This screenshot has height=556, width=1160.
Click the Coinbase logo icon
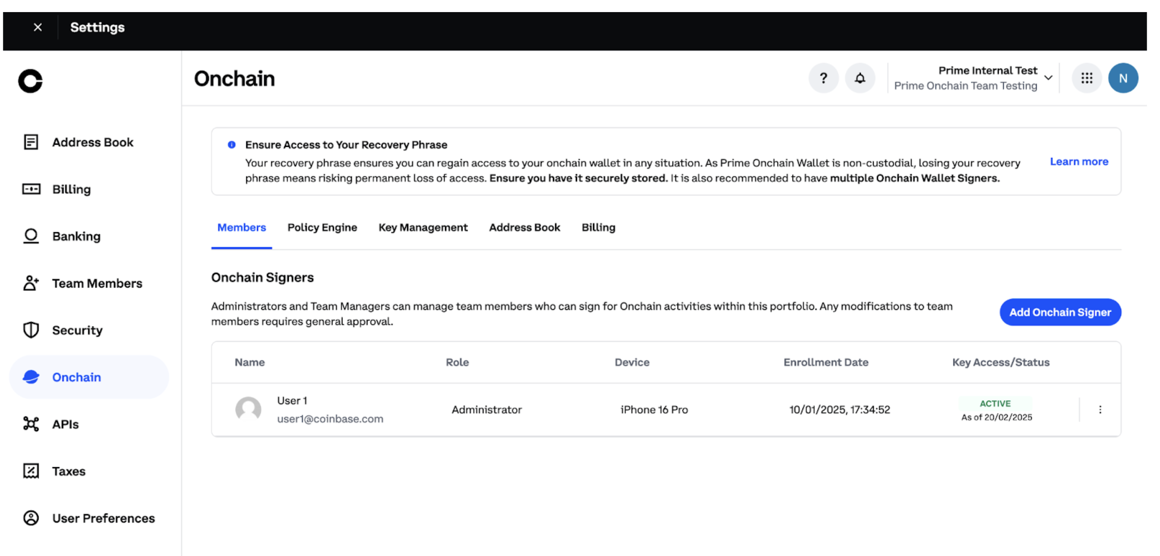tap(30, 81)
